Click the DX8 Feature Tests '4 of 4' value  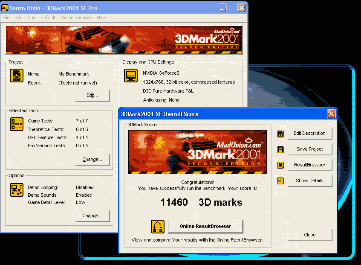pyautogui.click(x=82, y=137)
